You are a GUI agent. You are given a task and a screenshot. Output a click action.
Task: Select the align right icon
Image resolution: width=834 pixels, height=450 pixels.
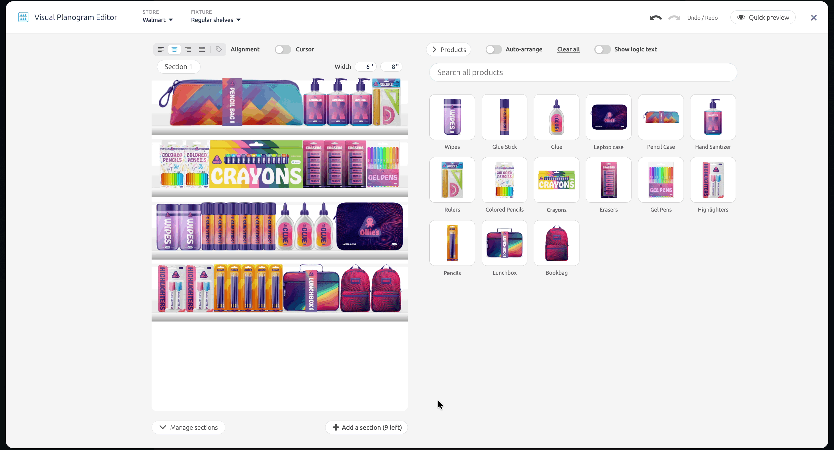pos(188,49)
